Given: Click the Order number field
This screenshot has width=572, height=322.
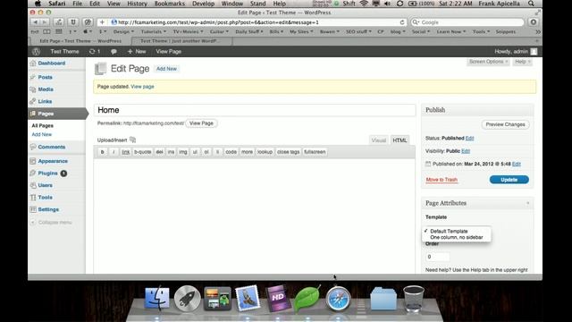Looking at the screenshot, I should [x=437, y=257].
